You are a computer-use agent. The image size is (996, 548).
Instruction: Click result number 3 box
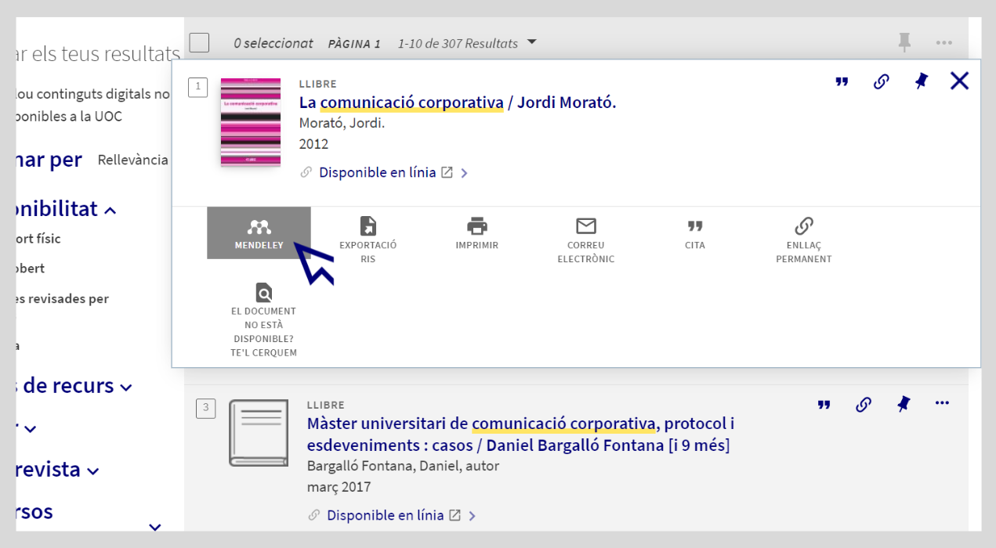205,408
